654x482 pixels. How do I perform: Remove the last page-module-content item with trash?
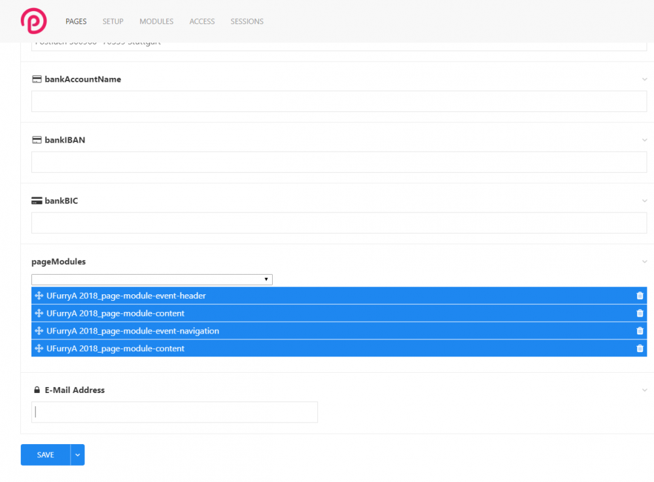[x=640, y=349]
